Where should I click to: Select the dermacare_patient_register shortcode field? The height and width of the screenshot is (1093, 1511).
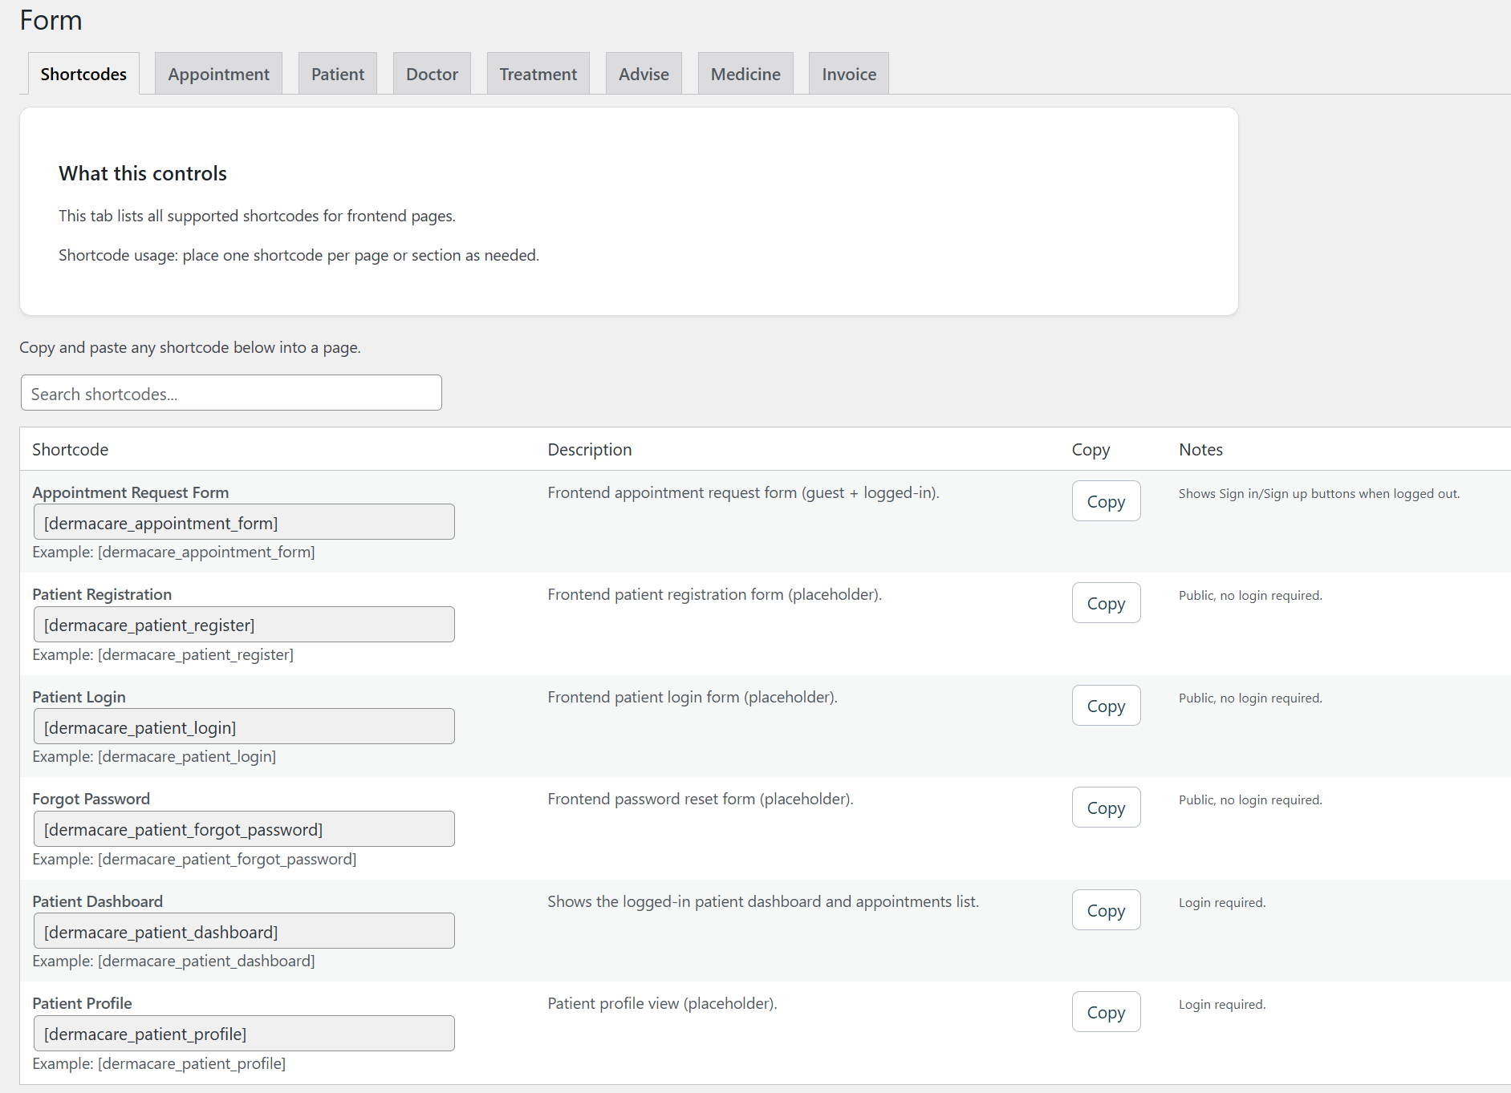pos(244,625)
